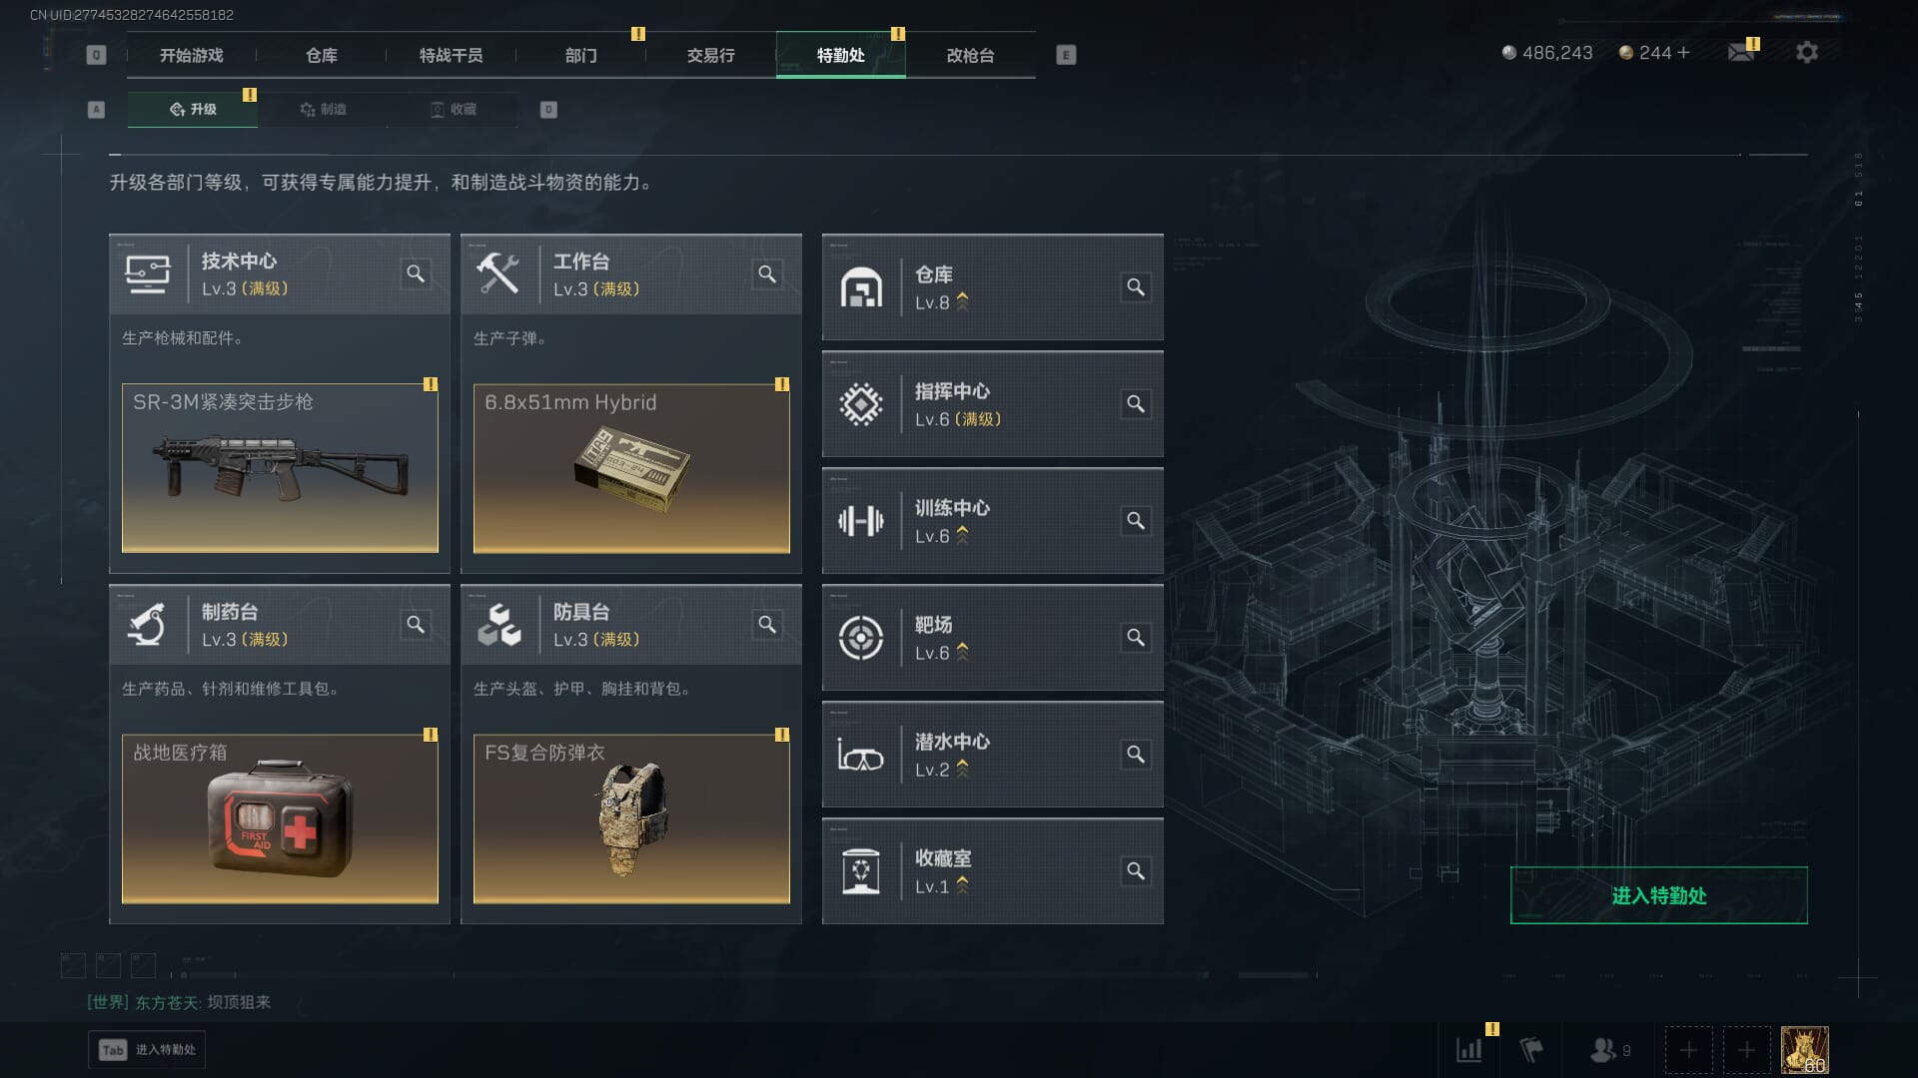Image resolution: width=1918 pixels, height=1078 pixels.
Task: Open the 改枪台 tab
Action: pyautogui.click(x=970, y=55)
